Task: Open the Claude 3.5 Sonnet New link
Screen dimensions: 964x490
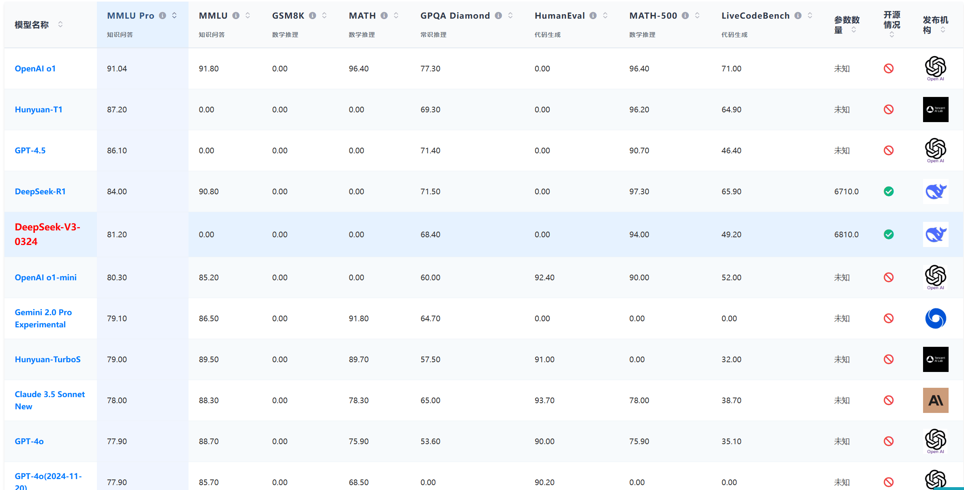Action: coord(50,400)
